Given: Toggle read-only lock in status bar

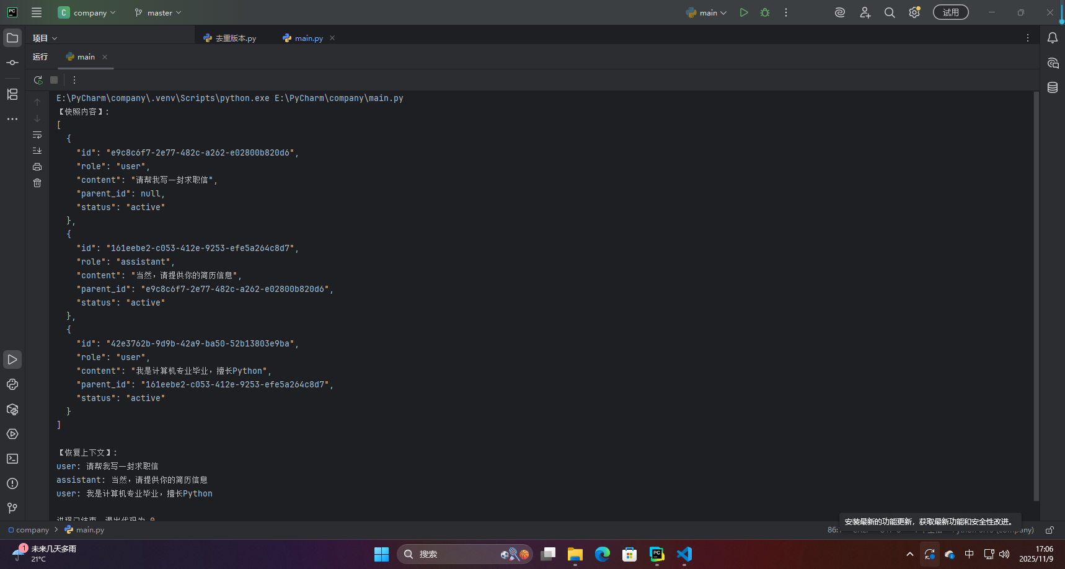Looking at the screenshot, I should click(x=1050, y=530).
